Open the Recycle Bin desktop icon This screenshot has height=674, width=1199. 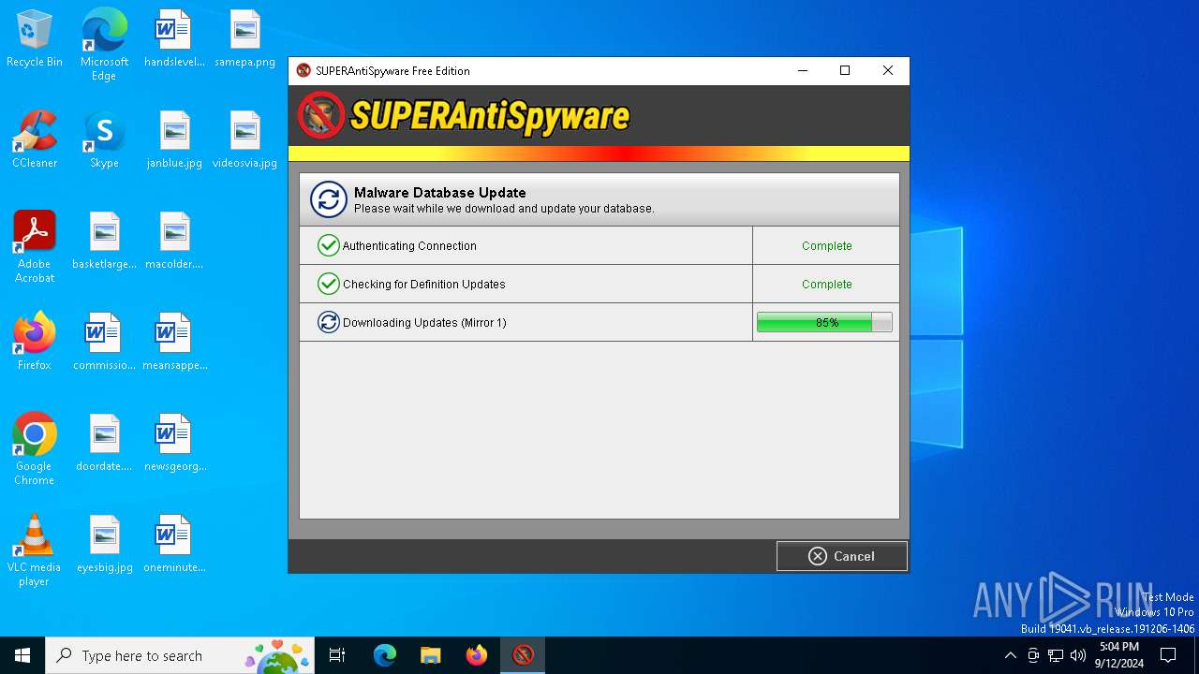pyautogui.click(x=35, y=38)
